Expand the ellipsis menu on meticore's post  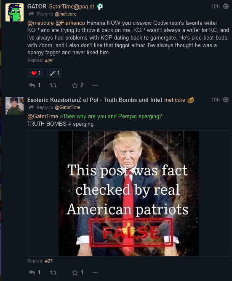pyautogui.click(x=95, y=273)
